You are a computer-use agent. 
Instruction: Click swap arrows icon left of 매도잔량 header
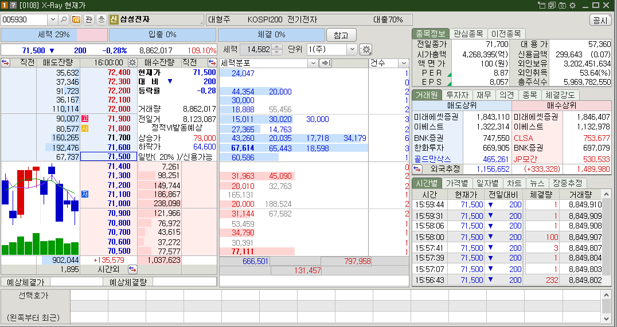6,62
